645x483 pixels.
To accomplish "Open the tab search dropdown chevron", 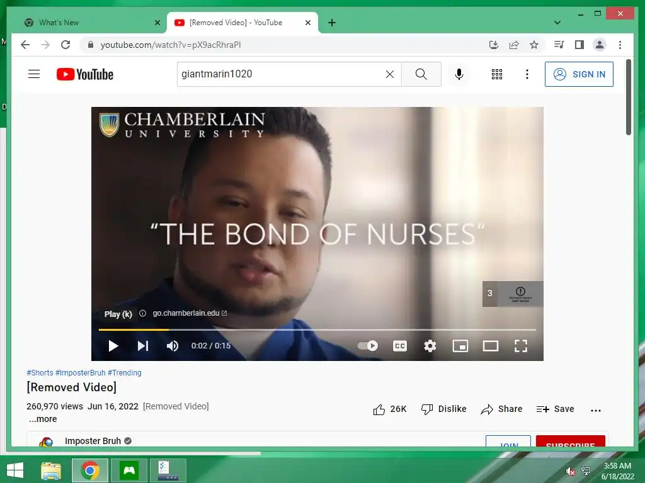I will tap(557, 23).
